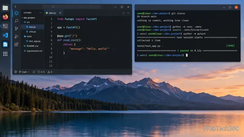Click the 'git status' command in terminal
The height and width of the screenshot is (137, 244).
pyautogui.click(x=178, y=13)
